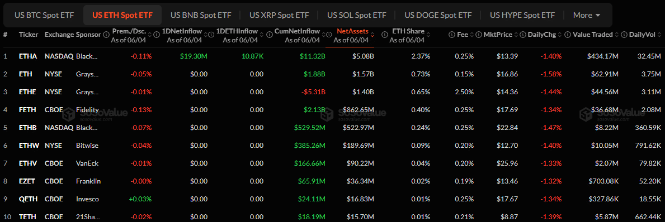Click info icon before MktPrice header
The height and width of the screenshot is (222, 665).
click(478, 35)
